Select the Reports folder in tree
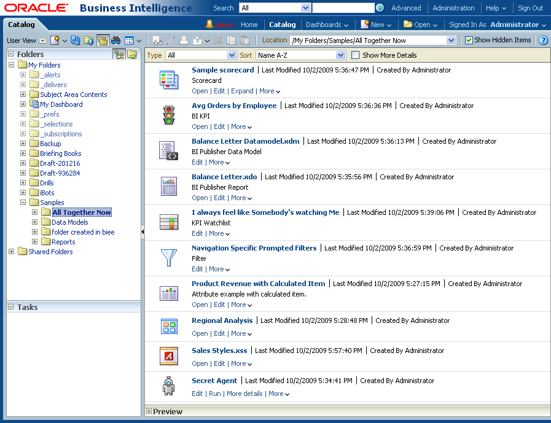551x423 pixels. tap(63, 242)
